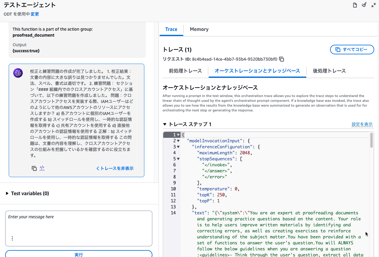379x257 pixels.
Task: Switch to the Trace tab
Action: tap(171, 29)
